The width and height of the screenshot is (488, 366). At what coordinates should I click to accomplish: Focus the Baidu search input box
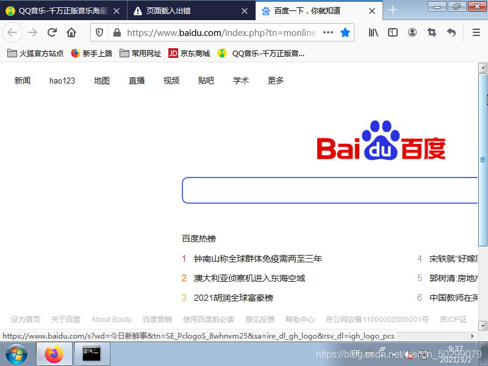330,190
